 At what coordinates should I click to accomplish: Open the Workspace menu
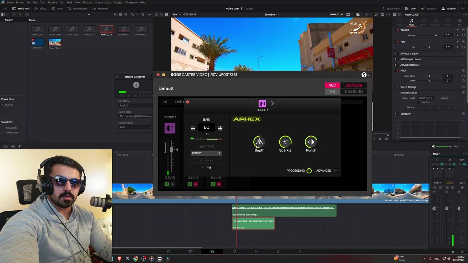point(132,3)
